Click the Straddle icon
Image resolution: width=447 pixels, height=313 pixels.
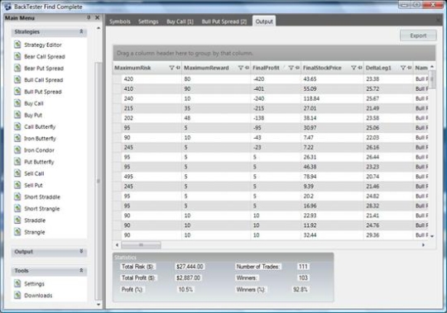point(17,220)
